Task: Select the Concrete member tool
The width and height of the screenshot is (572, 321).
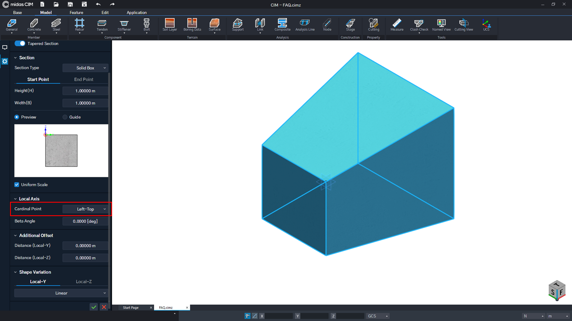Action: click(34, 25)
